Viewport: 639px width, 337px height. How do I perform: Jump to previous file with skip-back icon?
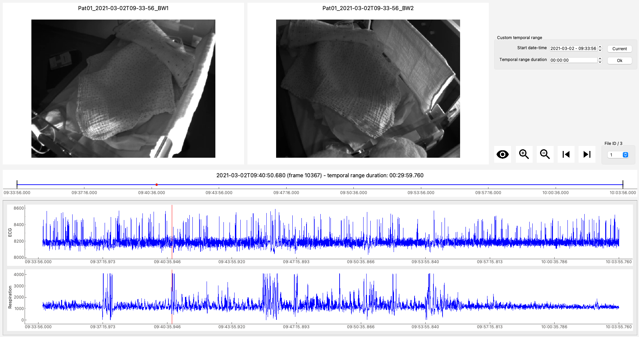tap(566, 154)
